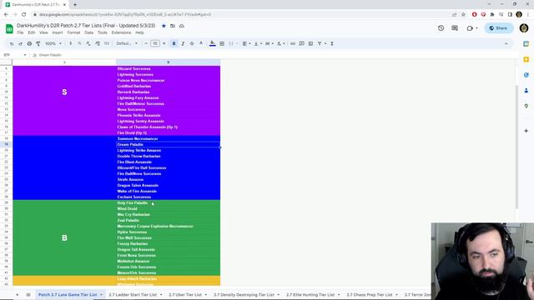Viewport: 534px width, 300px height.
Task: Open the Data menu
Action: tap(89, 32)
